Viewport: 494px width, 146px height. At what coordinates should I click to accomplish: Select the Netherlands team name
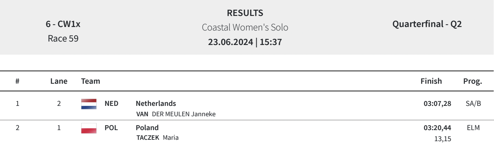pos(151,103)
